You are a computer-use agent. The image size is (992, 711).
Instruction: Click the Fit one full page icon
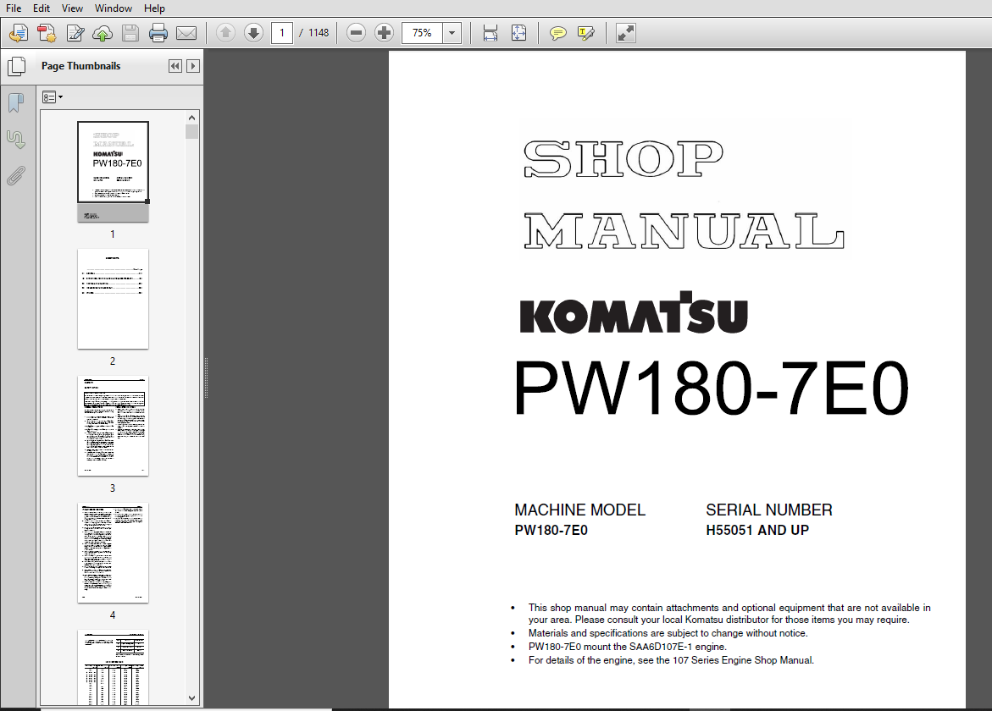[518, 33]
